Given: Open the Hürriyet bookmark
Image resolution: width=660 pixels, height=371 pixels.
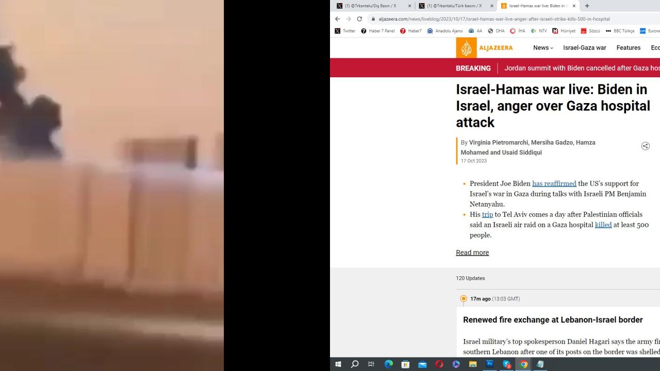Looking at the screenshot, I should coord(564,31).
